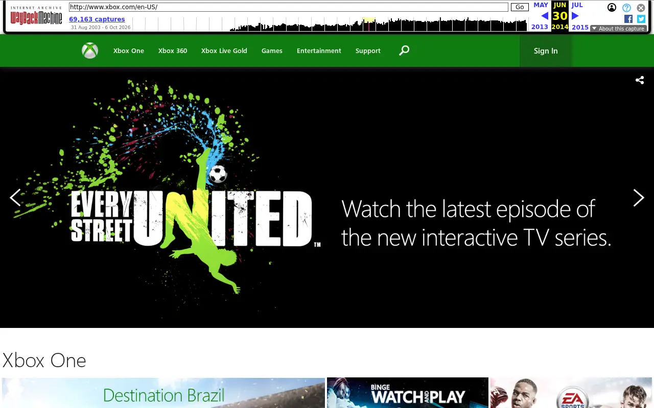Click the share icon on the banner
Screen dimensions: 654x408
640,80
